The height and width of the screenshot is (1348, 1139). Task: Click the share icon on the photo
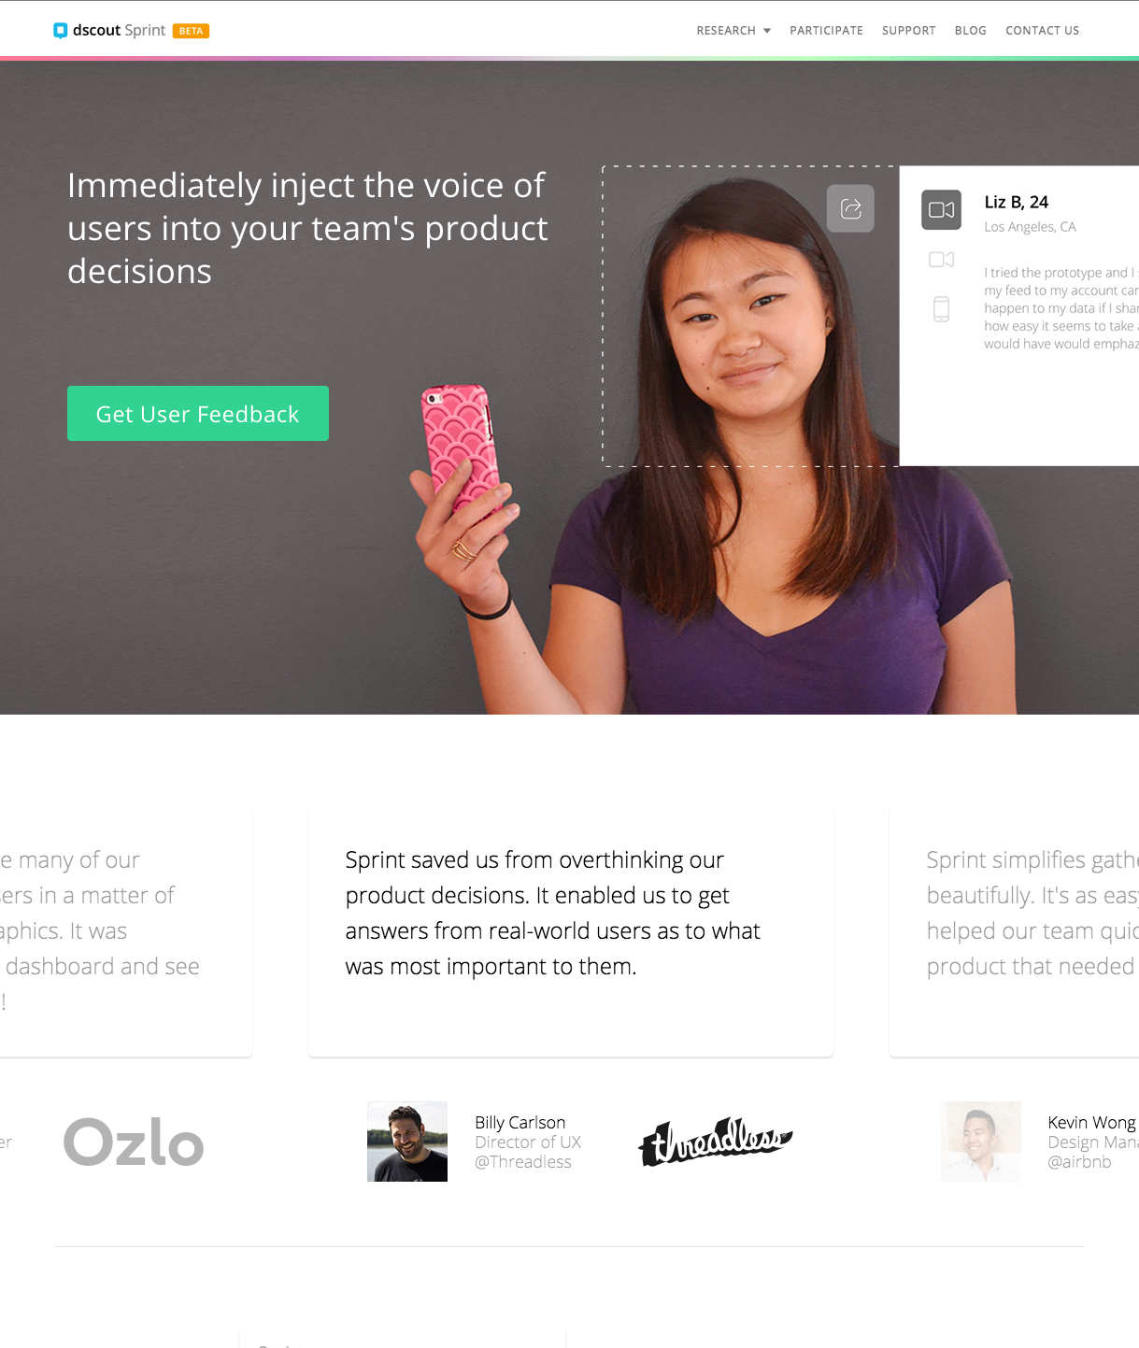(x=850, y=208)
